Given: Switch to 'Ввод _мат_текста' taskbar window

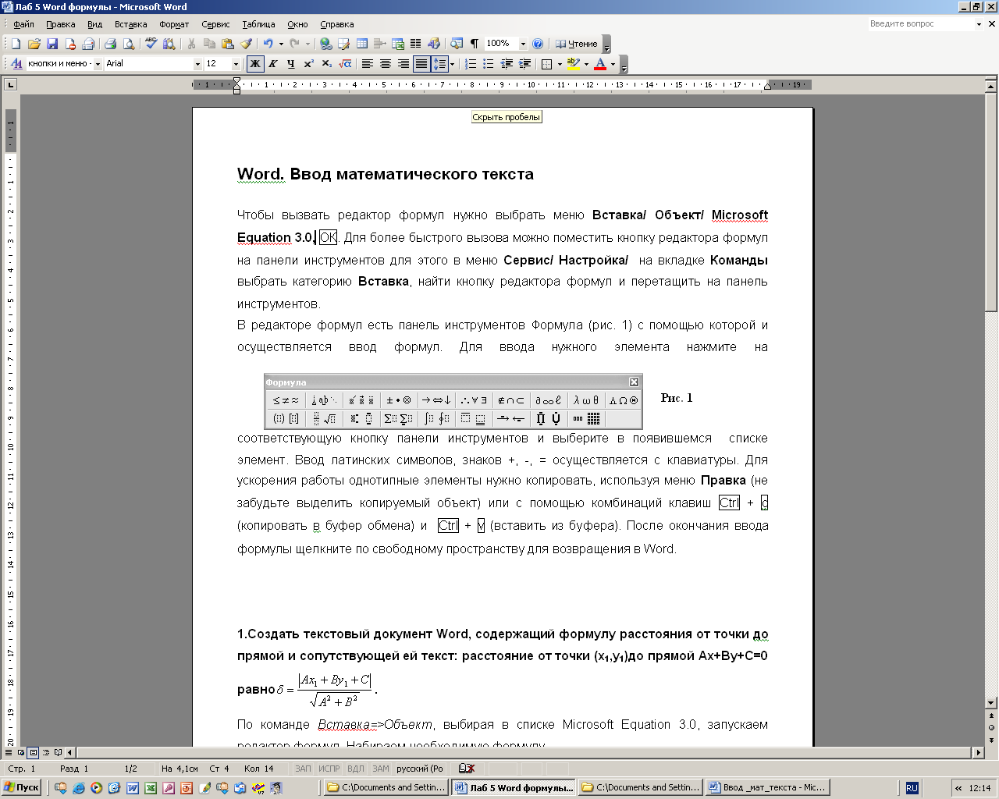Looking at the screenshot, I should (x=766, y=787).
